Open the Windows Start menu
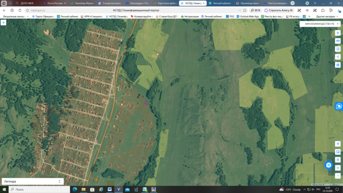The image size is (343, 193). click(x=4, y=189)
